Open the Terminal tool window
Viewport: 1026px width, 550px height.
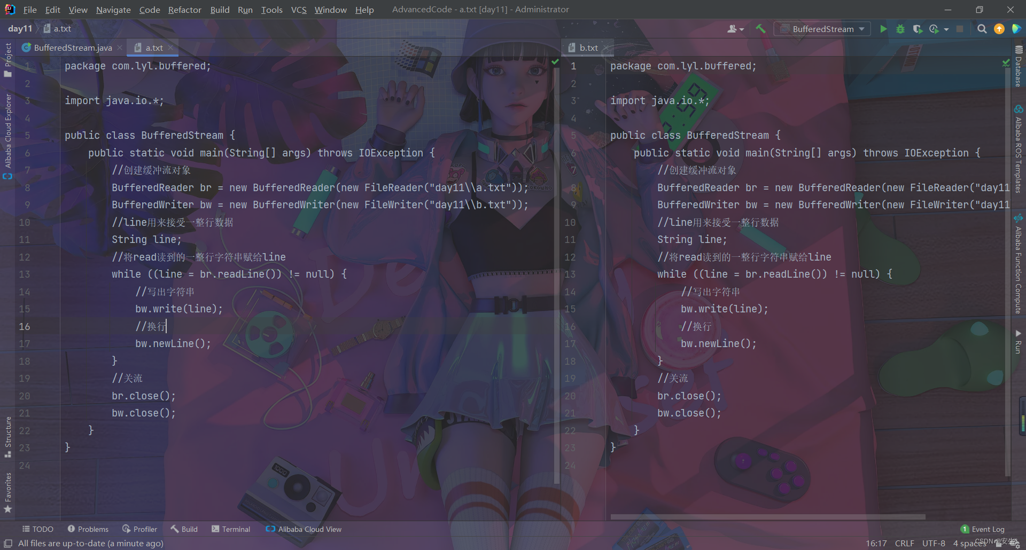(231, 529)
